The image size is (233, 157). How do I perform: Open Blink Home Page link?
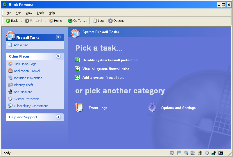pyautogui.click(x=25, y=64)
